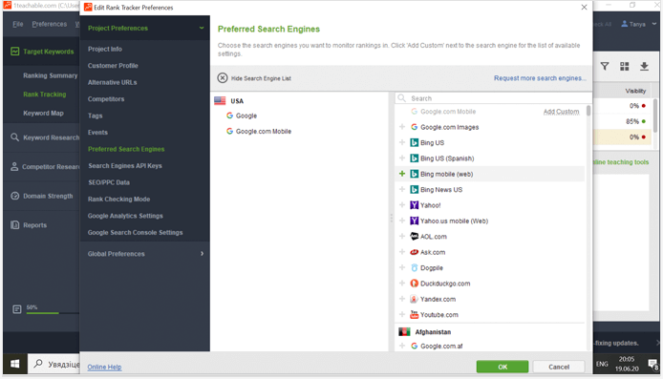Click Add Custom next to Google.com Mobile
The width and height of the screenshot is (663, 379).
tap(561, 112)
